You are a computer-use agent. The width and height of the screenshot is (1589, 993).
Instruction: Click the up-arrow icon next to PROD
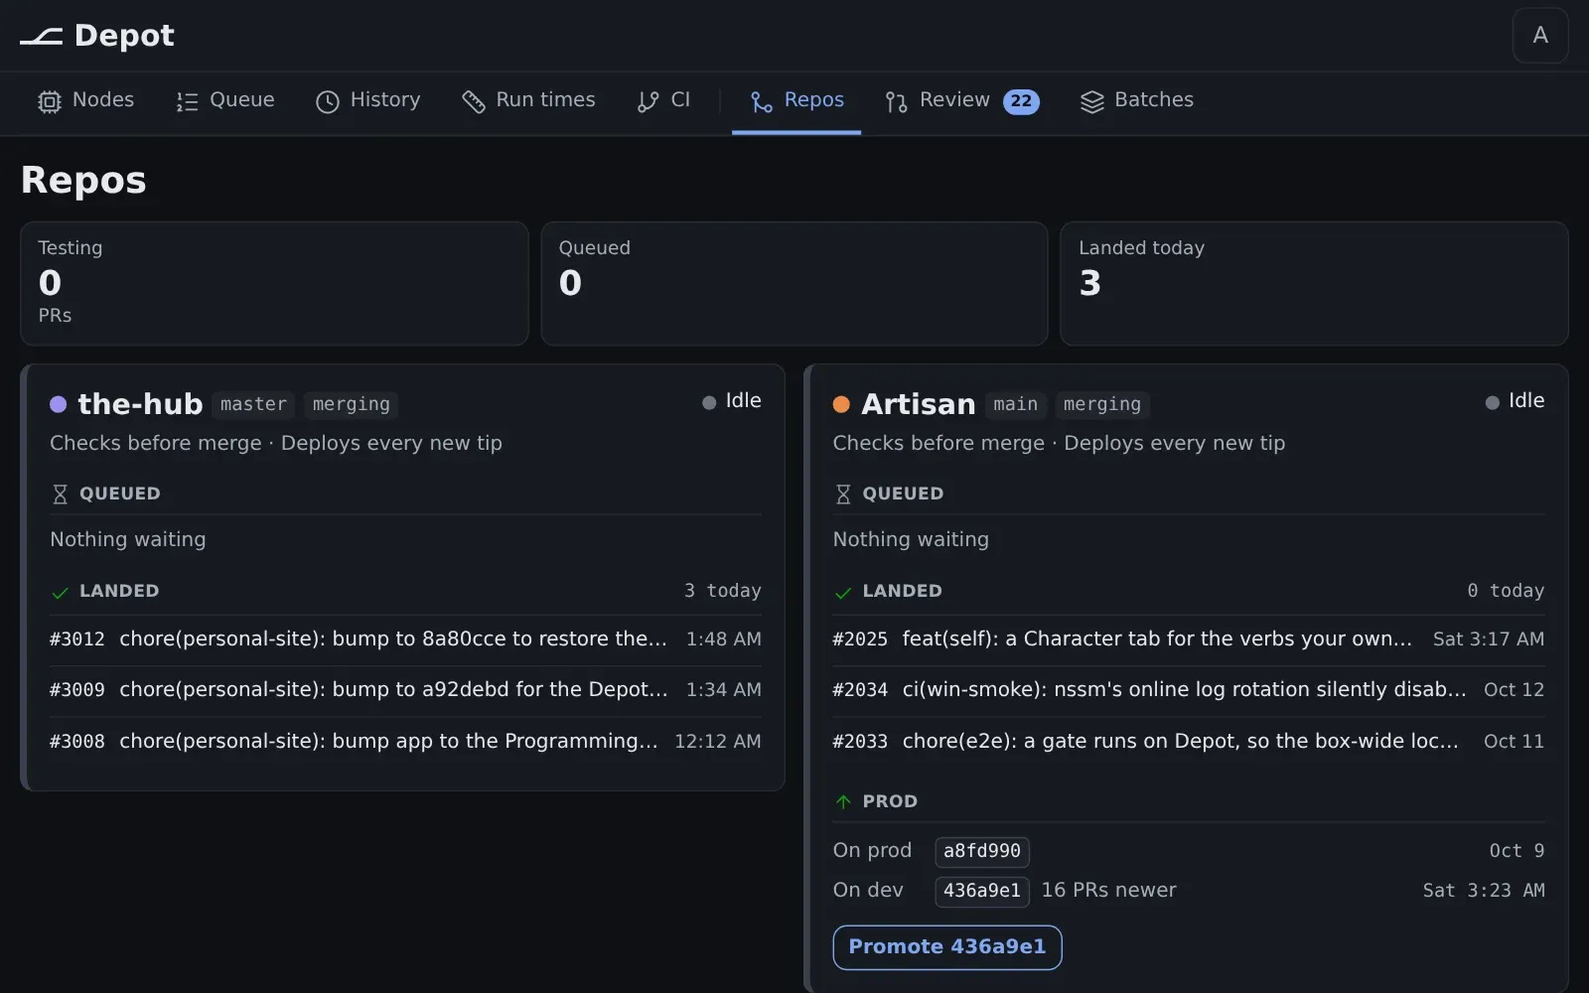tap(843, 801)
